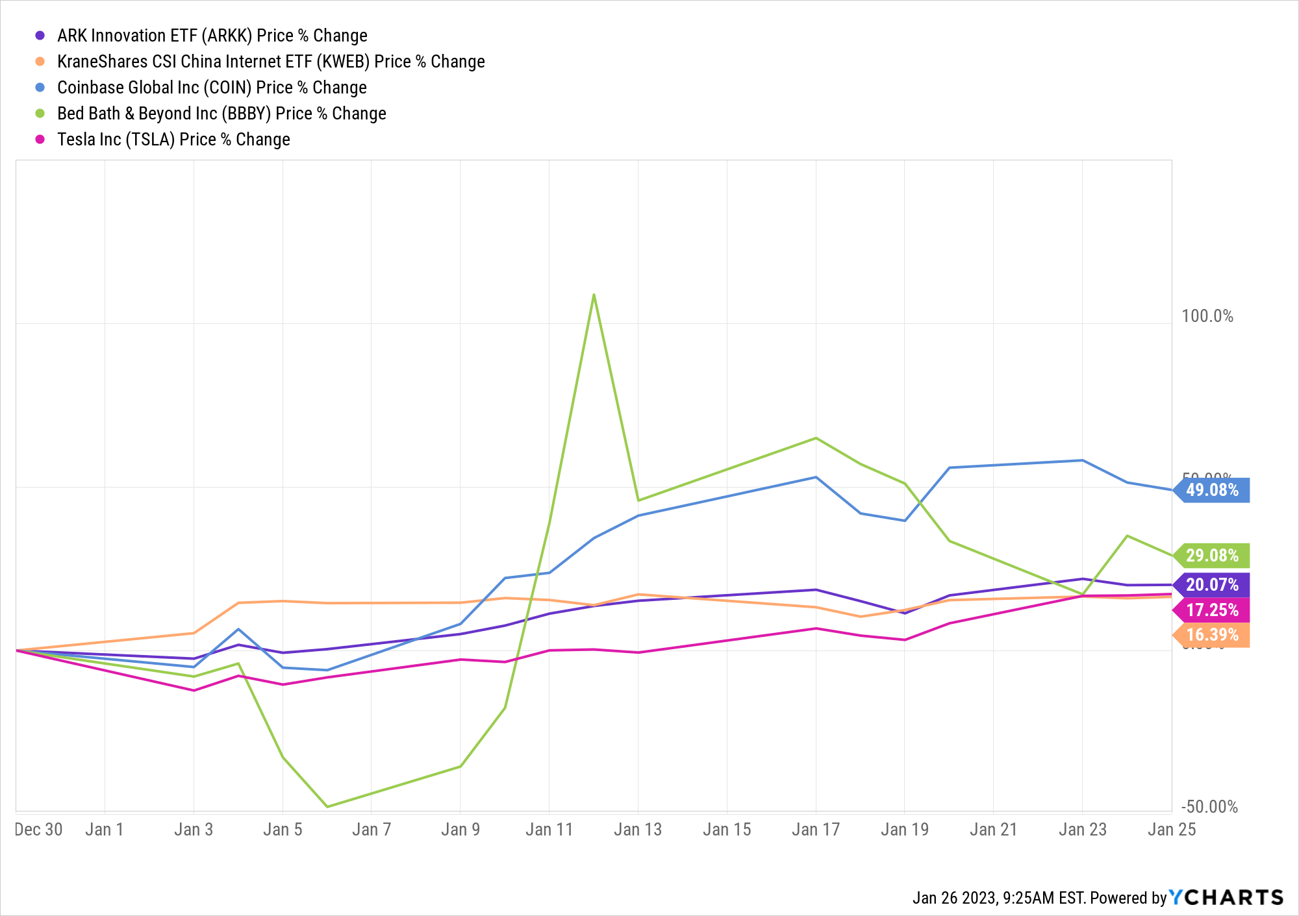1299x916 pixels.
Task: Click the Jan 17 x-axis label
Action: tap(816, 830)
